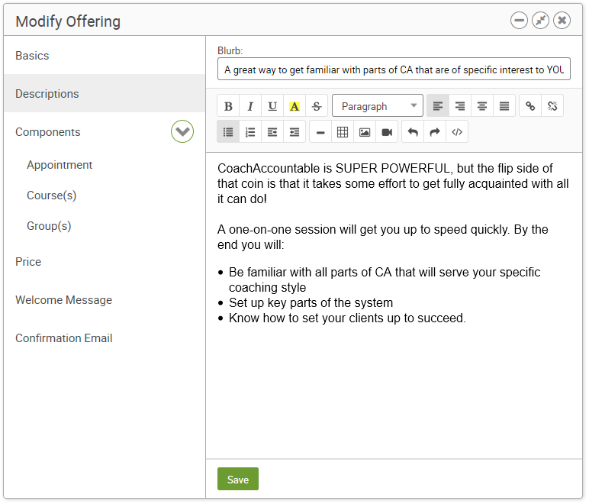Viewport: 589px width, 504px height.
Task: Minimize the Modify Offering dialog
Action: tap(519, 21)
